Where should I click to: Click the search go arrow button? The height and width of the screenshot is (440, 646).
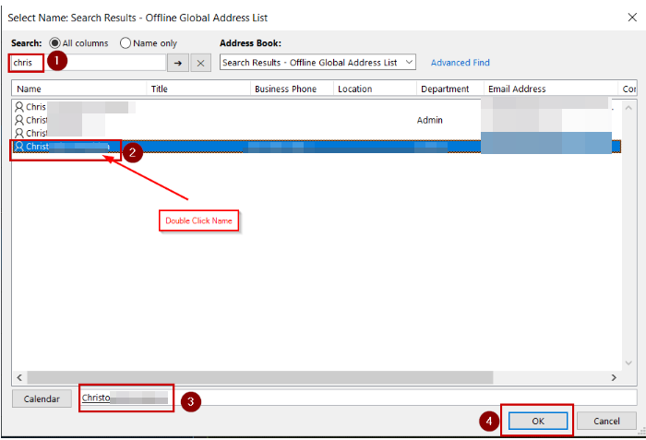click(x=177, y=63)
